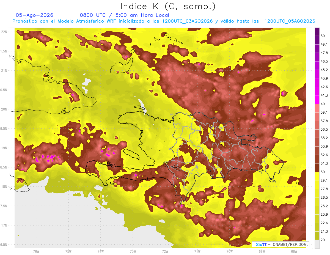
Task: Click the '1.5N' latitude label
Action: (x=4, y=51)
